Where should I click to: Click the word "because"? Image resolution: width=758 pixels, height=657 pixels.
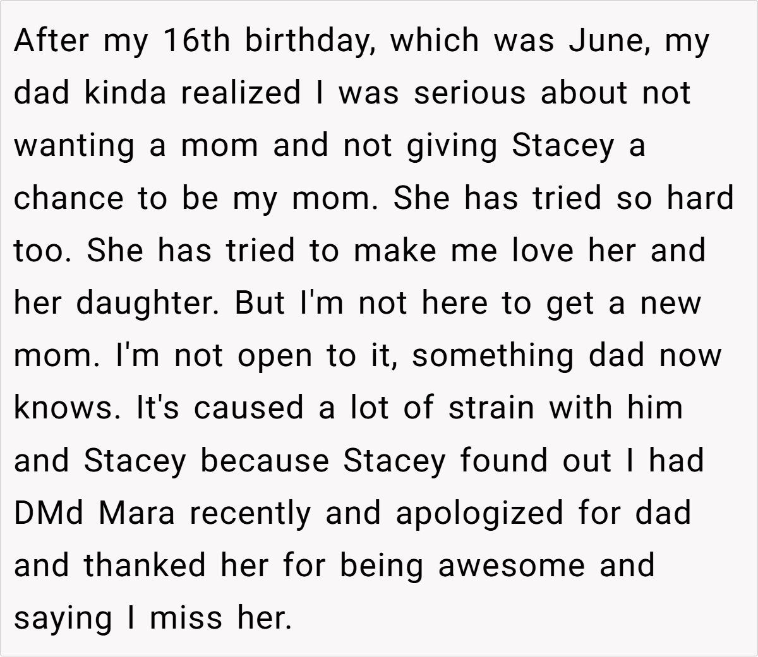(265, 460)
